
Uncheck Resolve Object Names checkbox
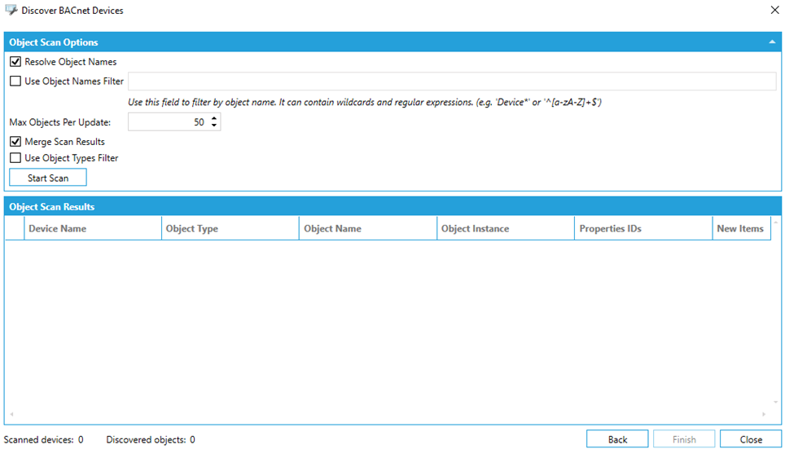point(15,62)
